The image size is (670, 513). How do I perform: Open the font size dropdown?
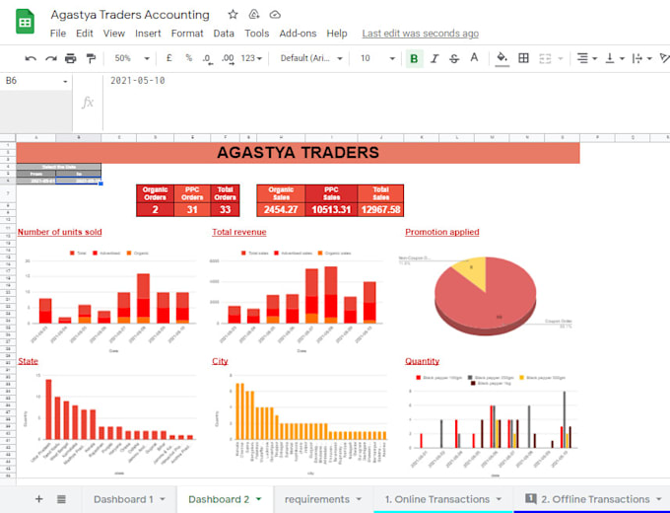(x=376, y=58)
